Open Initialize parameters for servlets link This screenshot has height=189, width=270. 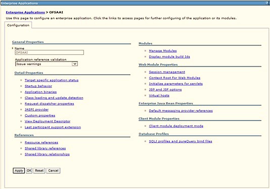(175, 84)
